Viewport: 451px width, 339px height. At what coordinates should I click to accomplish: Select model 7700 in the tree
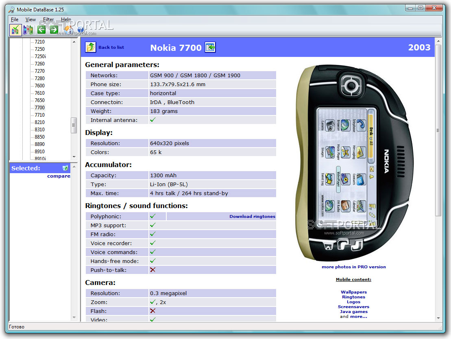coord(40,108)
